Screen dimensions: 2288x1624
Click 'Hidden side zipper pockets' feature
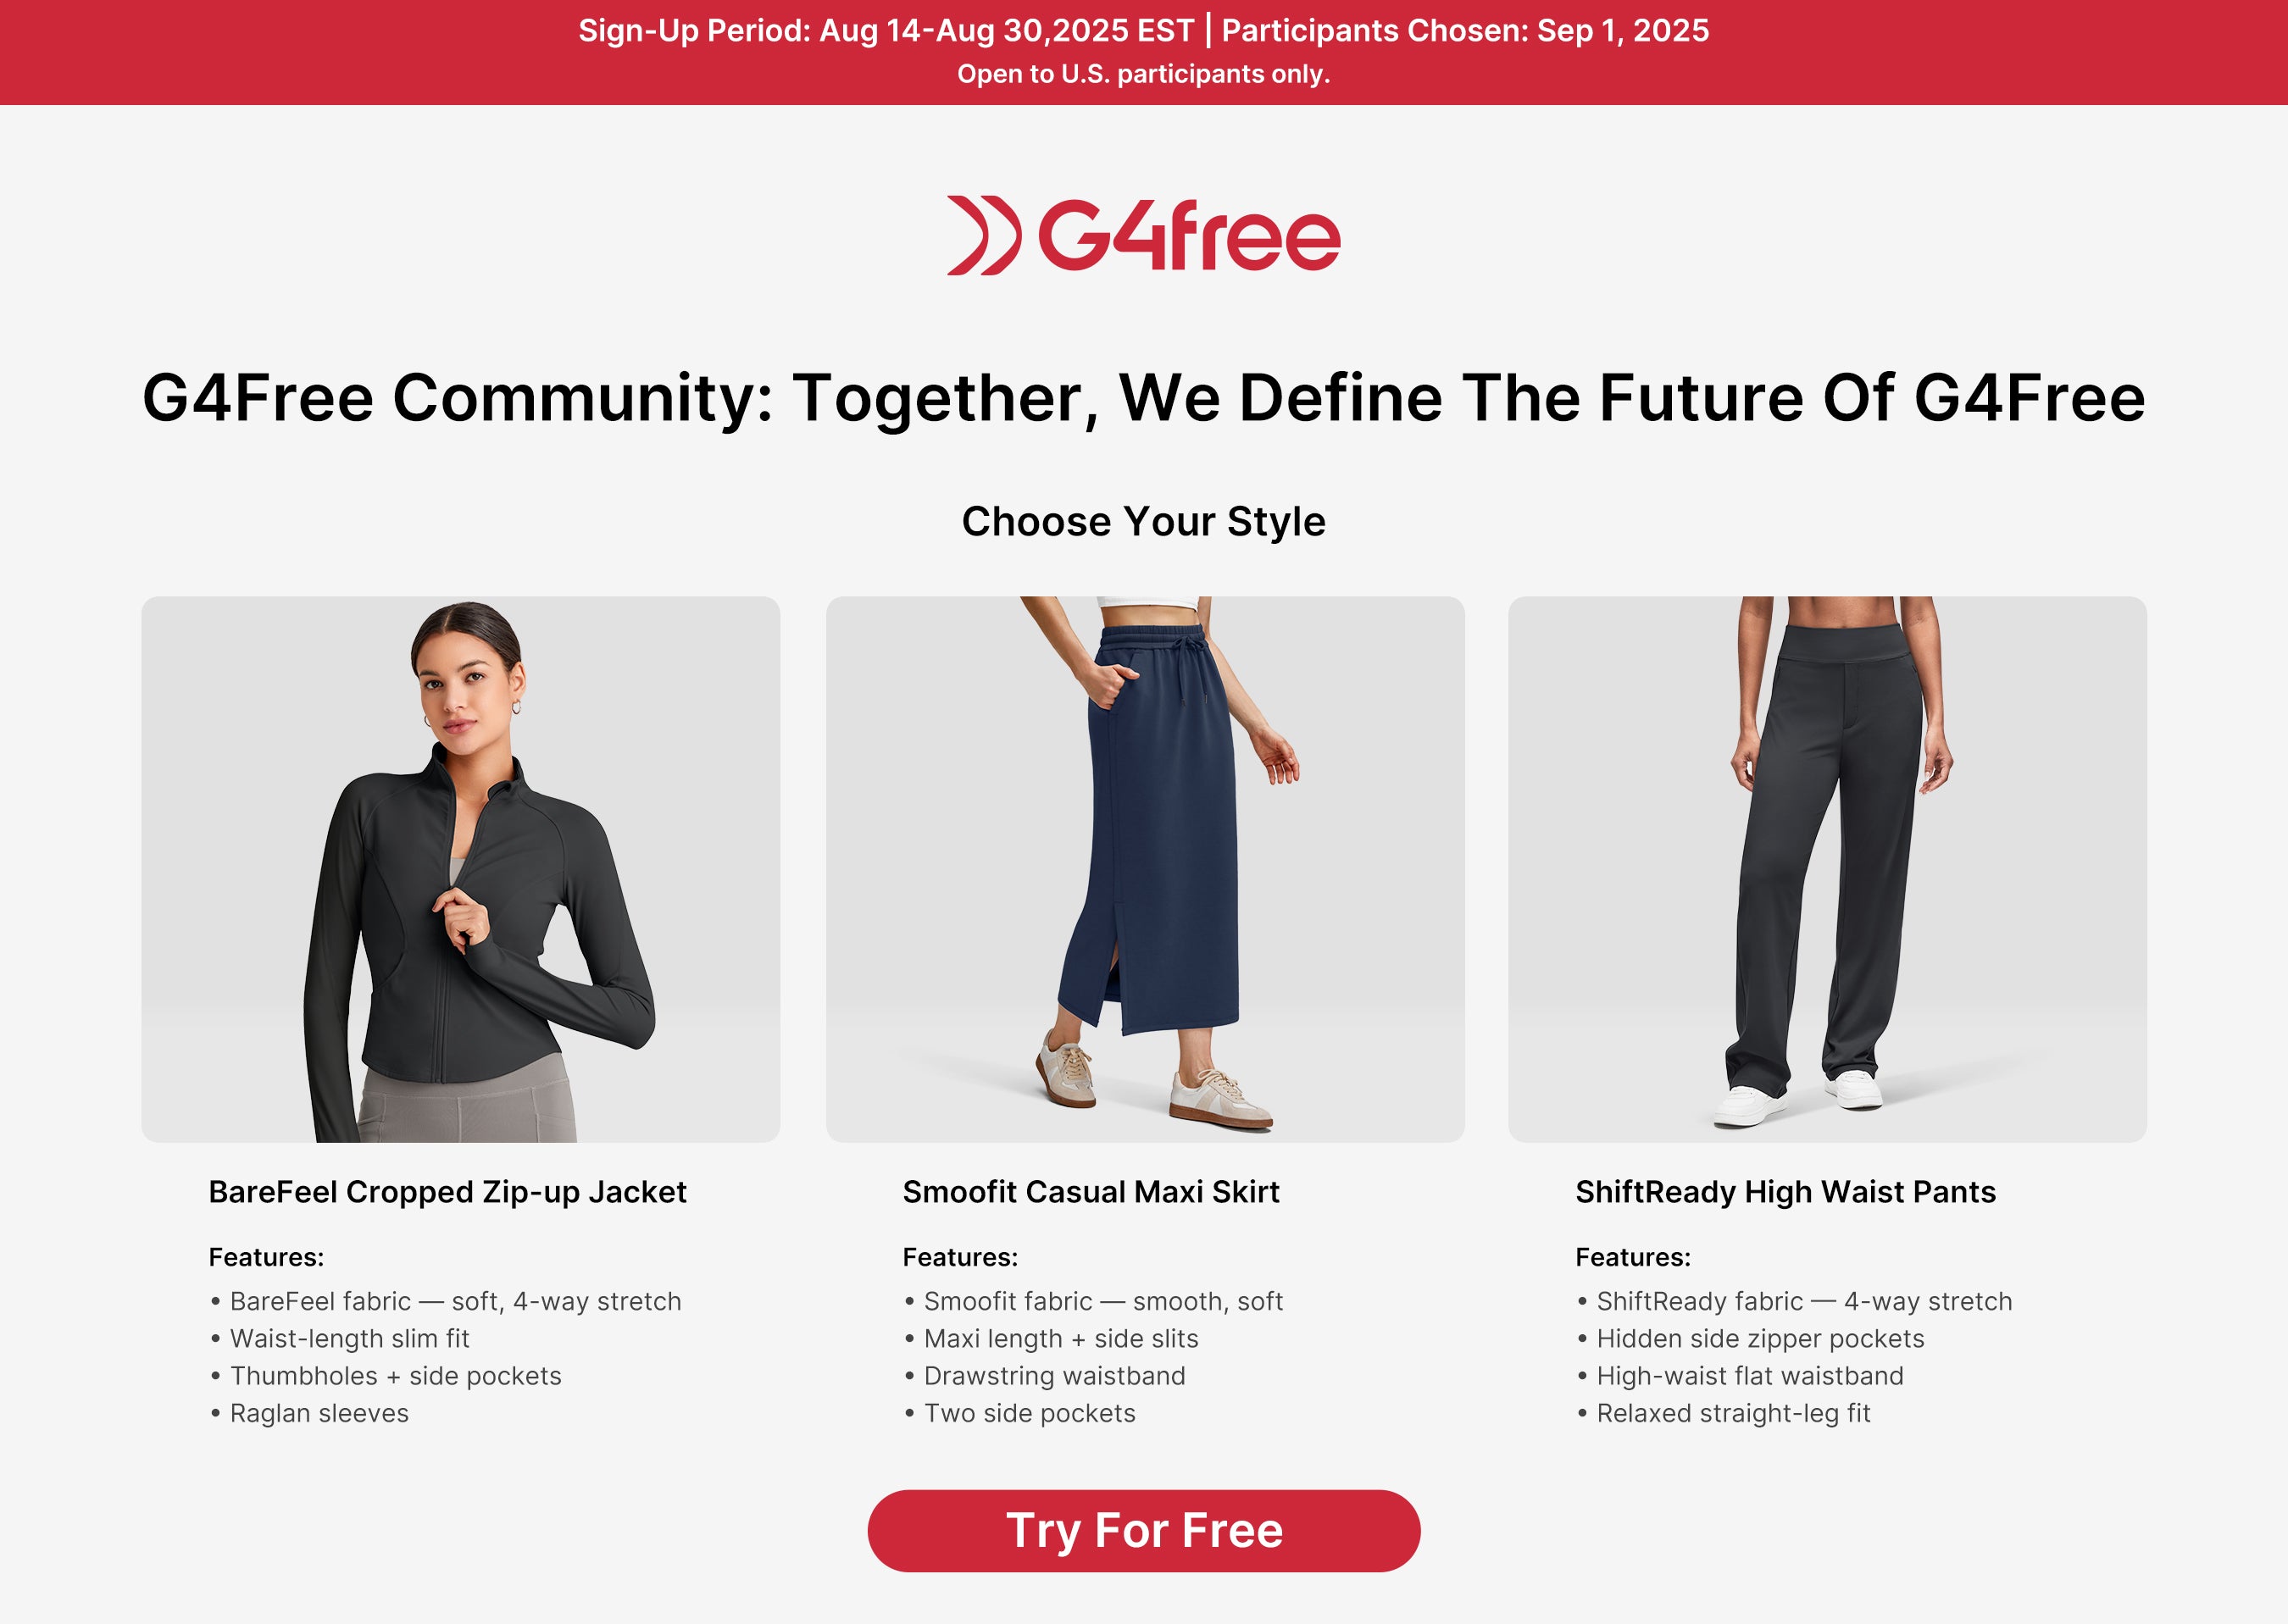pos(1760,1338)
